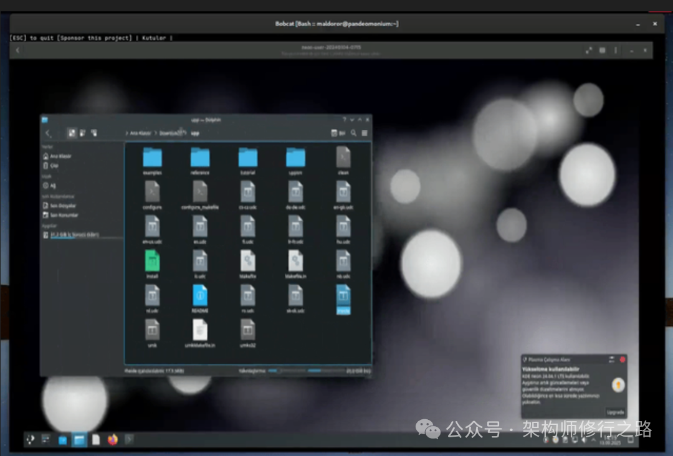673x456 pixels.
Task: Open the examples folder
Action: [x=152, y=158]
